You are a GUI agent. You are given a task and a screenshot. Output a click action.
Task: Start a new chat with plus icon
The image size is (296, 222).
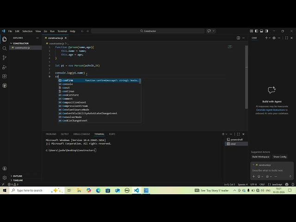[266, 38]
